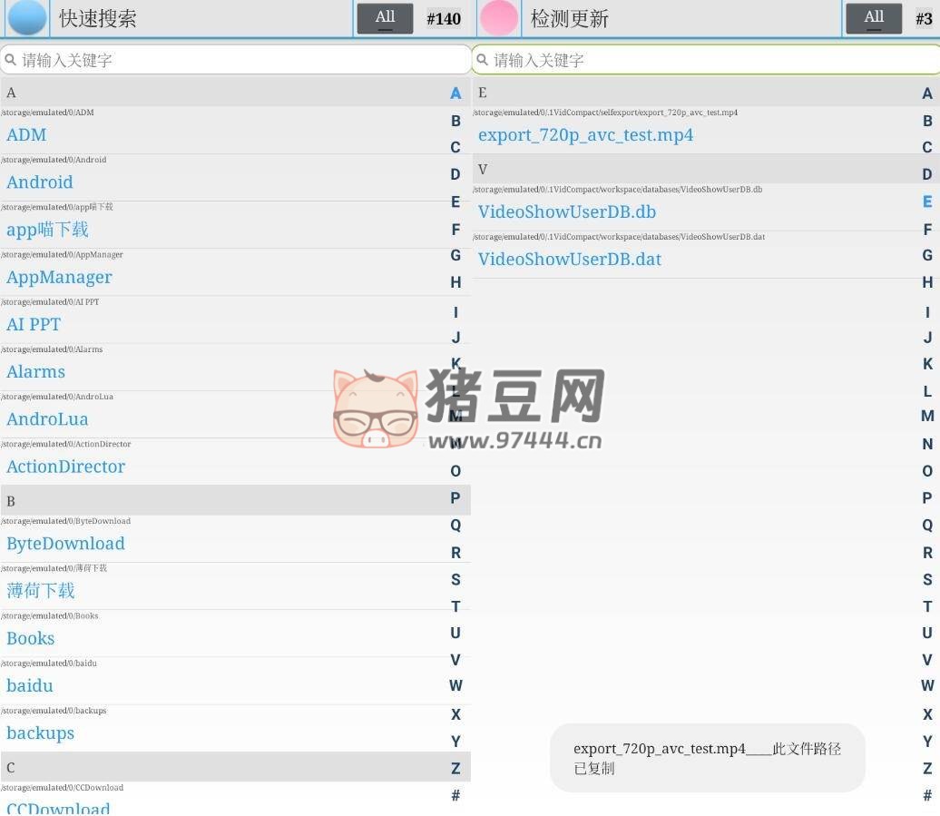Image resolution: width=940 pixels, height=816 pixels.
Task: Click the magnifier icon in right search bar
Action: pos(483,60)
